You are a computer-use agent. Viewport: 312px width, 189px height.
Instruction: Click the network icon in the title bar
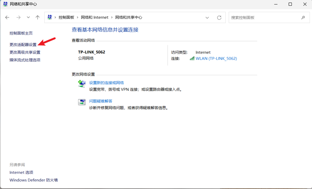coord(5,4)
